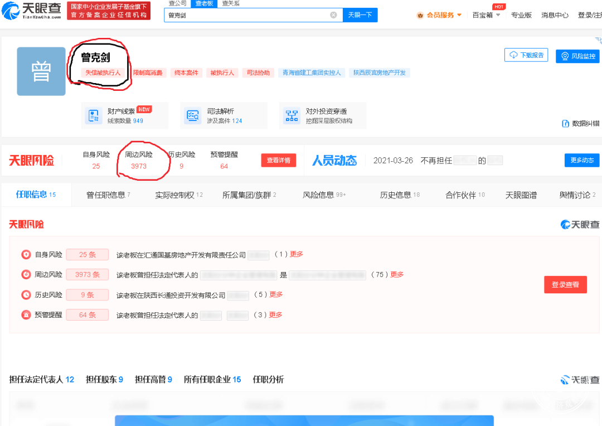The width and height of the screenshot is (602, 426).
Task: Click the 历史风险 9 count
Action: (x=182, y=166)
